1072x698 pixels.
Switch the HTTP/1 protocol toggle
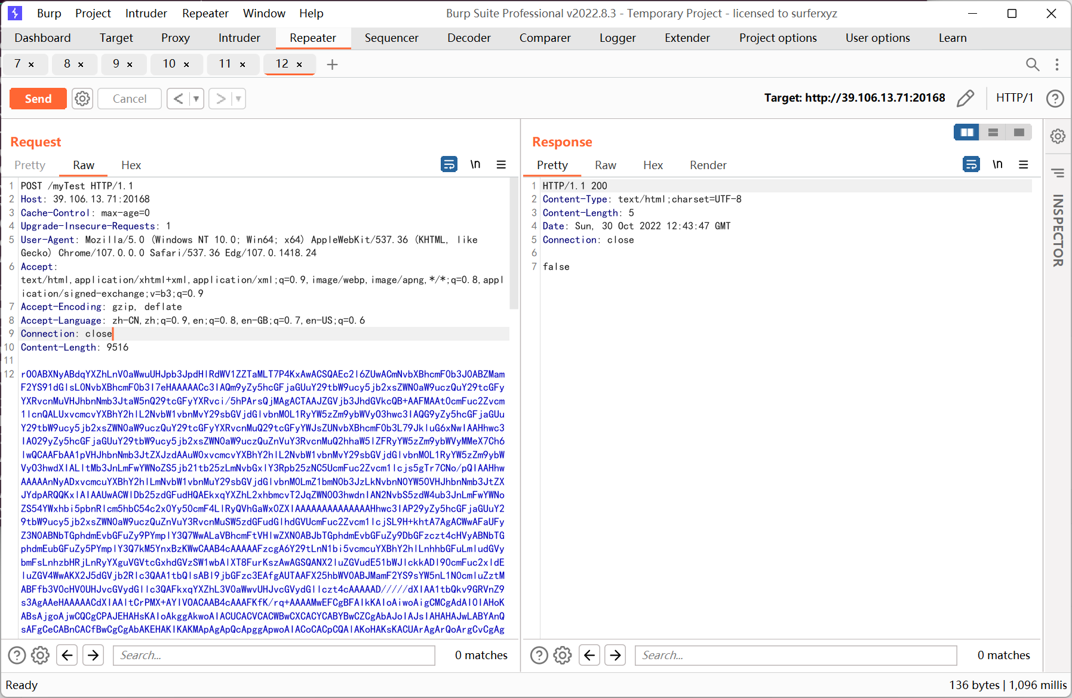(x=1014, y=97)
